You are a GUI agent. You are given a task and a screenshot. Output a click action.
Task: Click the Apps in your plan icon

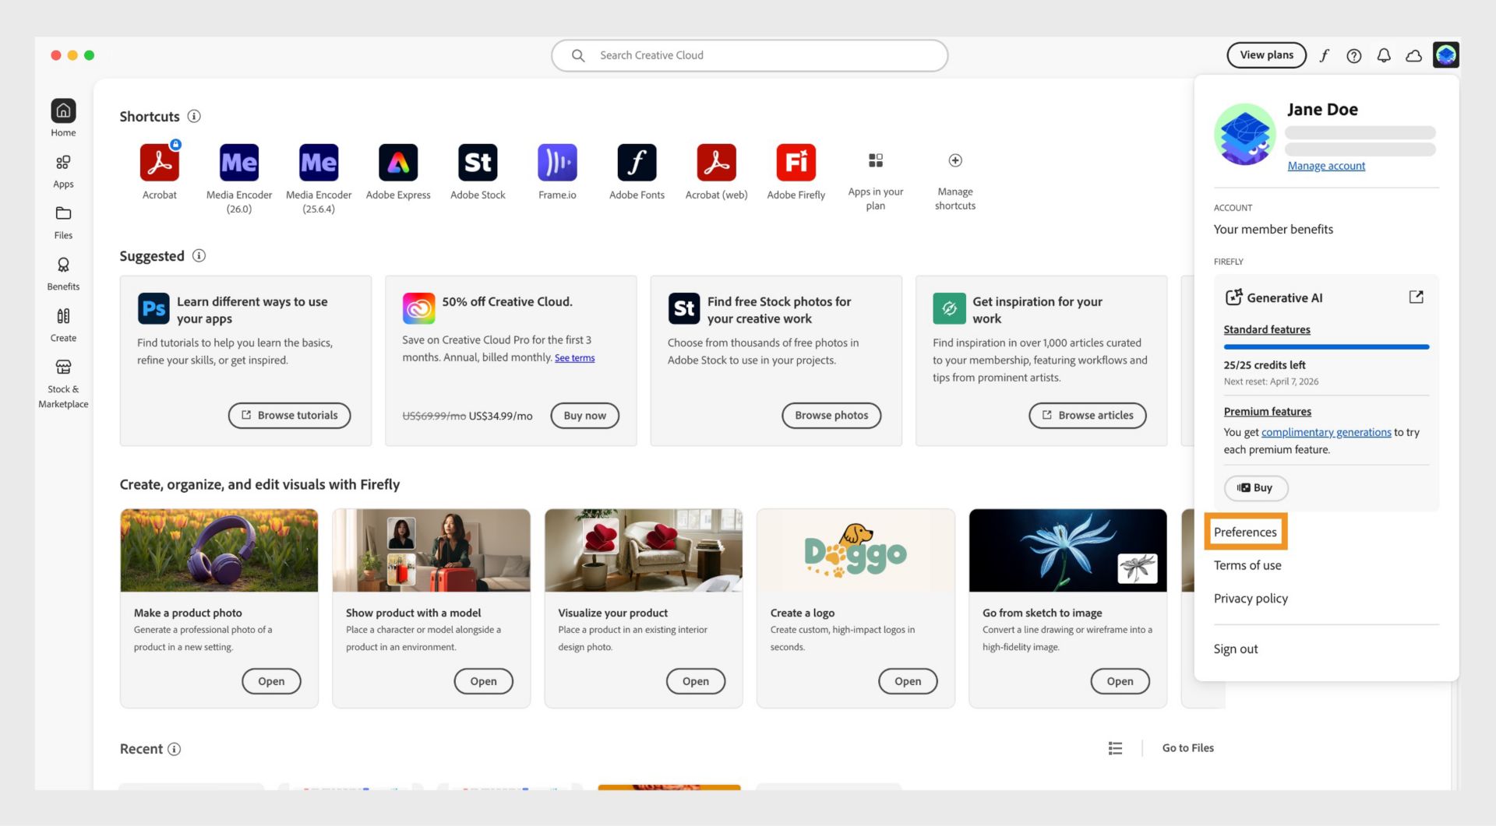tap(876, 160)
